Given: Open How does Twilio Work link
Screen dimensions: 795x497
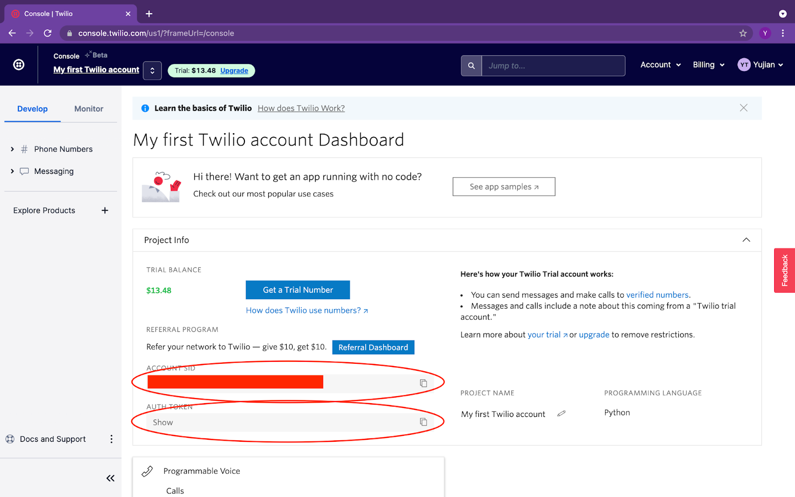Looking at the screenshot, I should [x=301, y=108].
